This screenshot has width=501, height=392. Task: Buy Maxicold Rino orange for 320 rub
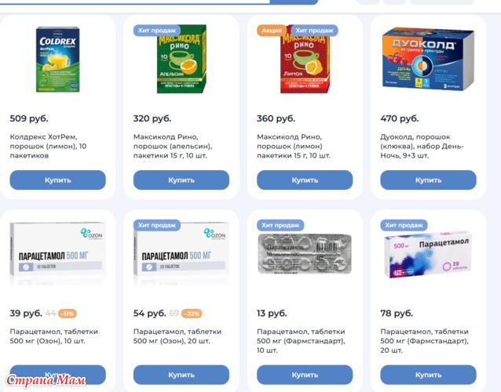[x=181, y=180]
